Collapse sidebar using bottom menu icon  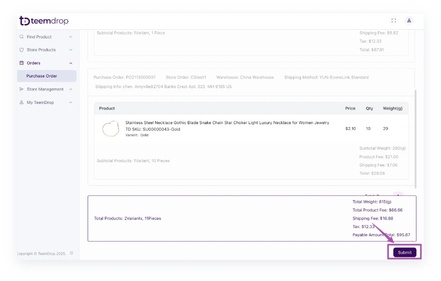(x=72, y=253)
